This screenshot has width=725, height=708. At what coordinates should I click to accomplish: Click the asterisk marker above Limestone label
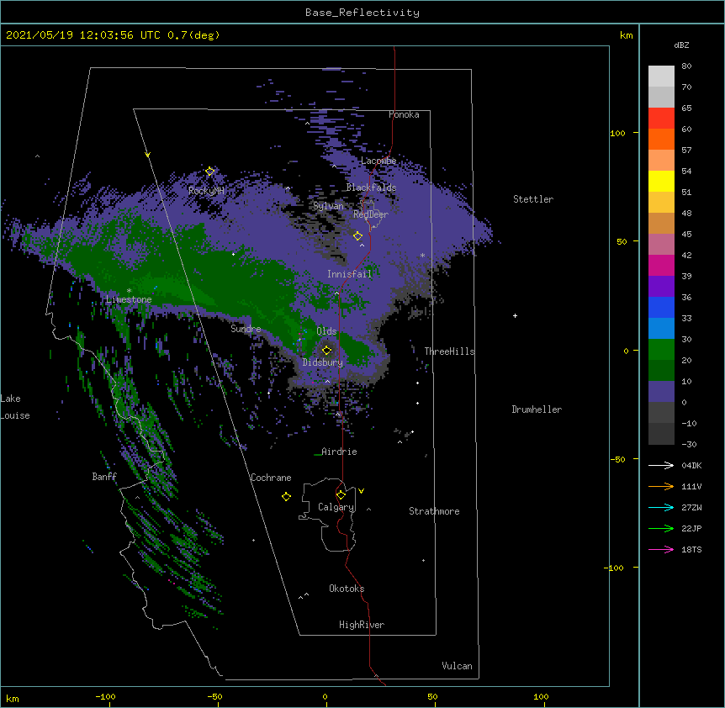[129, 291]
